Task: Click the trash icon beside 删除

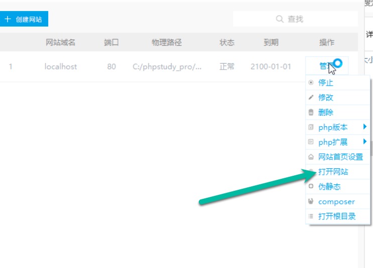Action: [x=311, y=112]
